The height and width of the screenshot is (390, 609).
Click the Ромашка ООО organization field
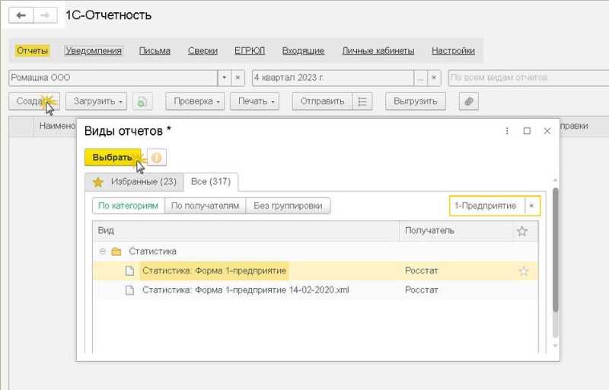pyautogui.click(x=113, y=78)
